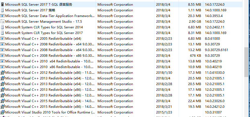Click the SQL Server Management Studio 17.5 icon

(x=2, y=22)
